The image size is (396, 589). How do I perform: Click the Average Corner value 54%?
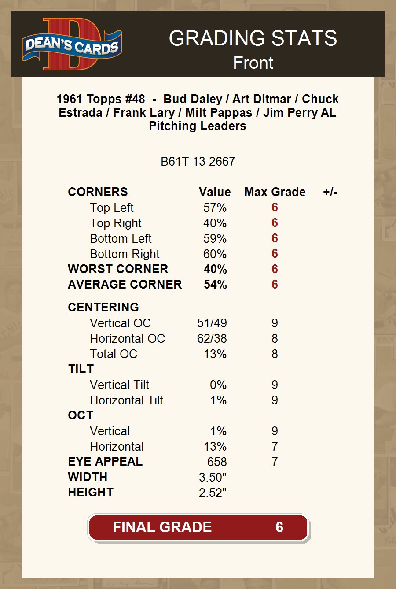(x=215, y=285)
